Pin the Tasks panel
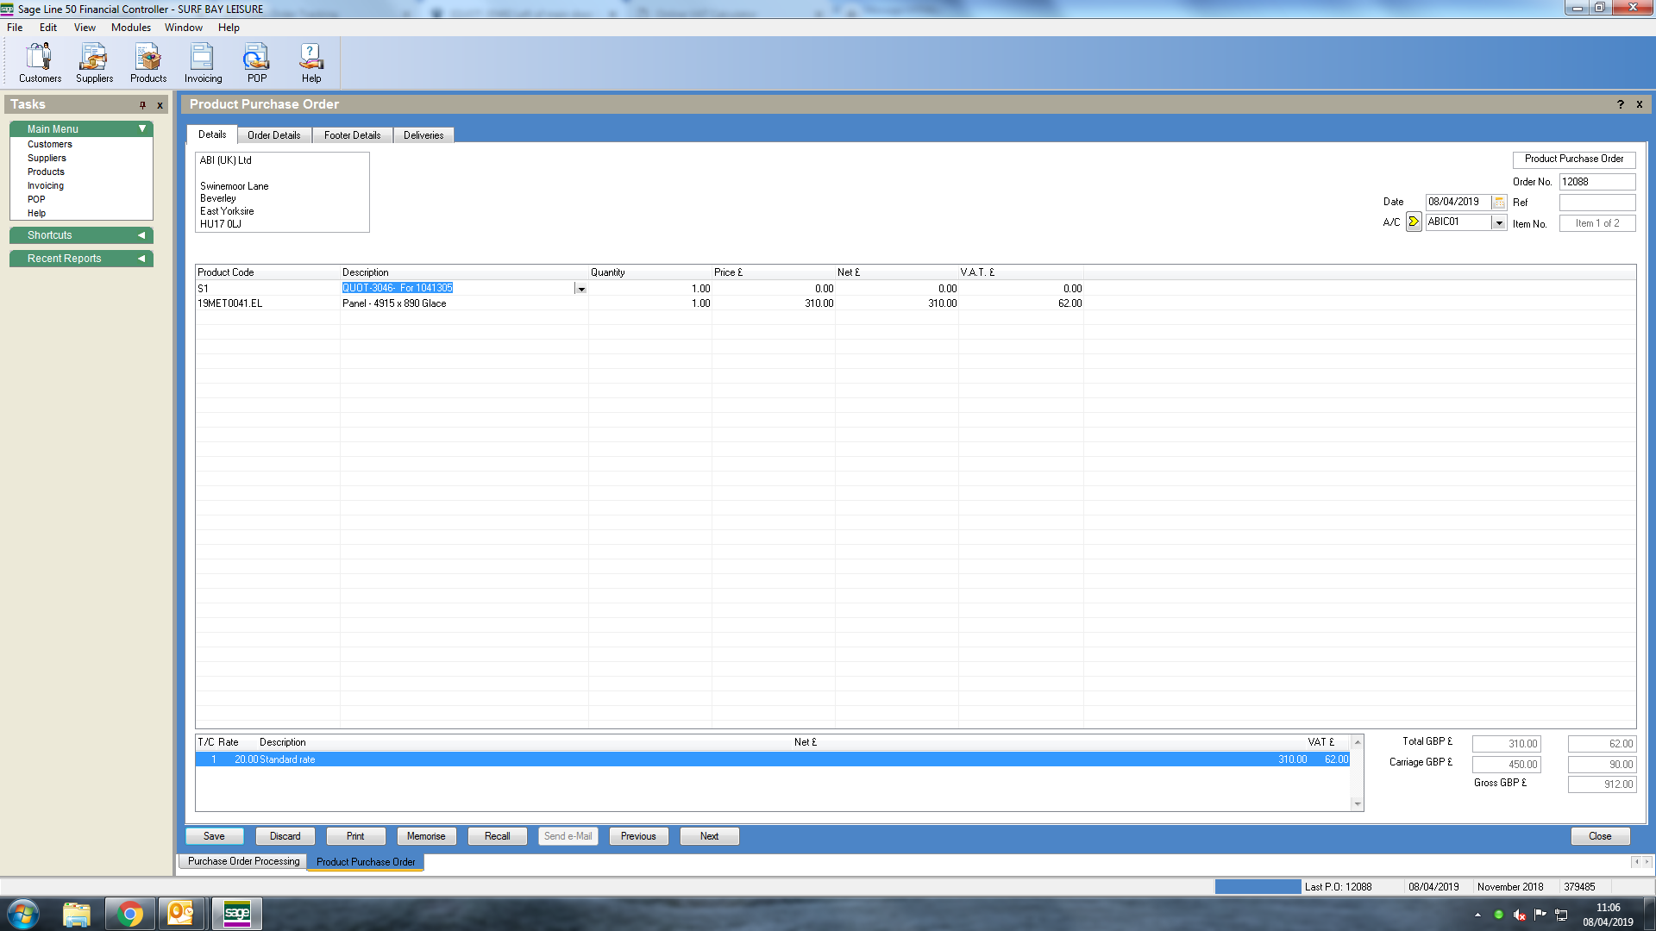1656x931 pixels. pos(143,105)
